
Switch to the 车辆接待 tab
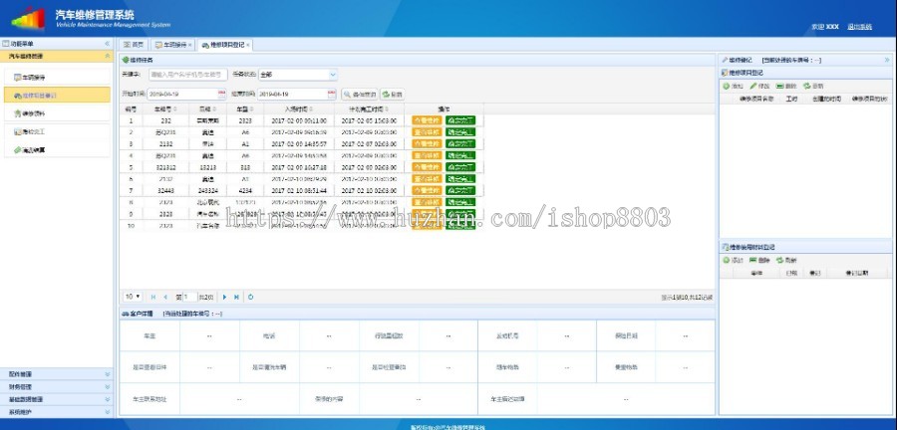[171, 45]
